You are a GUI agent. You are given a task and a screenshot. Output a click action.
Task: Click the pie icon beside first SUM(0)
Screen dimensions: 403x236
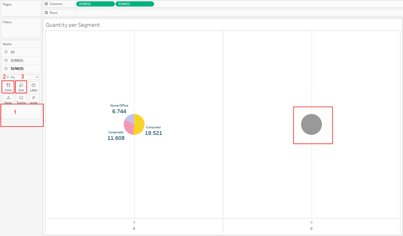pyautogui.click(x=6, y=61)
